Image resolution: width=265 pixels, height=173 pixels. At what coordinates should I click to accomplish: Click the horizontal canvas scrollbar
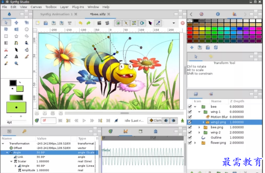point(124,113)
